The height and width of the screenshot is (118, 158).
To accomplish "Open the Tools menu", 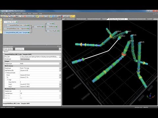I will [30, 14].
